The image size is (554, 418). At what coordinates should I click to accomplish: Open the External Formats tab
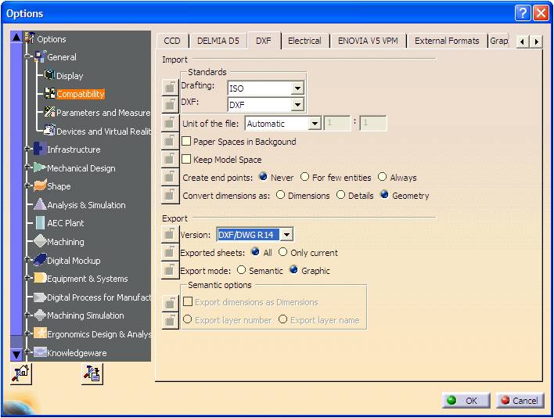coord(447,41)
